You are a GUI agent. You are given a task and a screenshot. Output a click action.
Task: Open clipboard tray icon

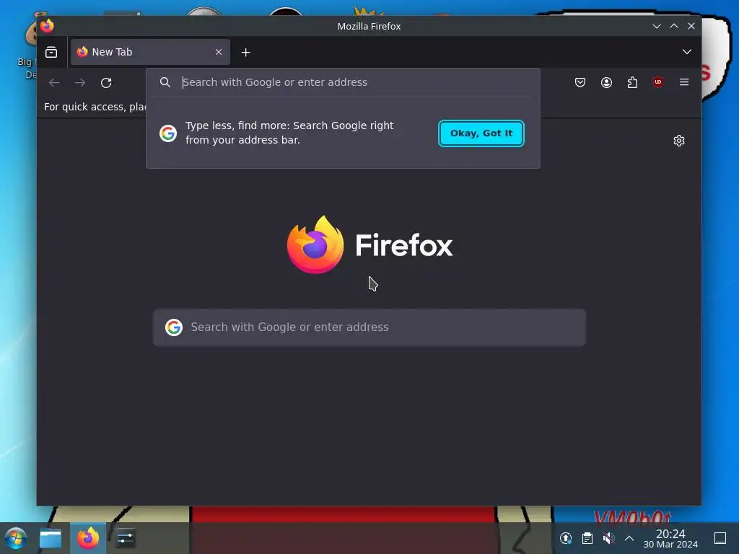click(x=587, y=538)
